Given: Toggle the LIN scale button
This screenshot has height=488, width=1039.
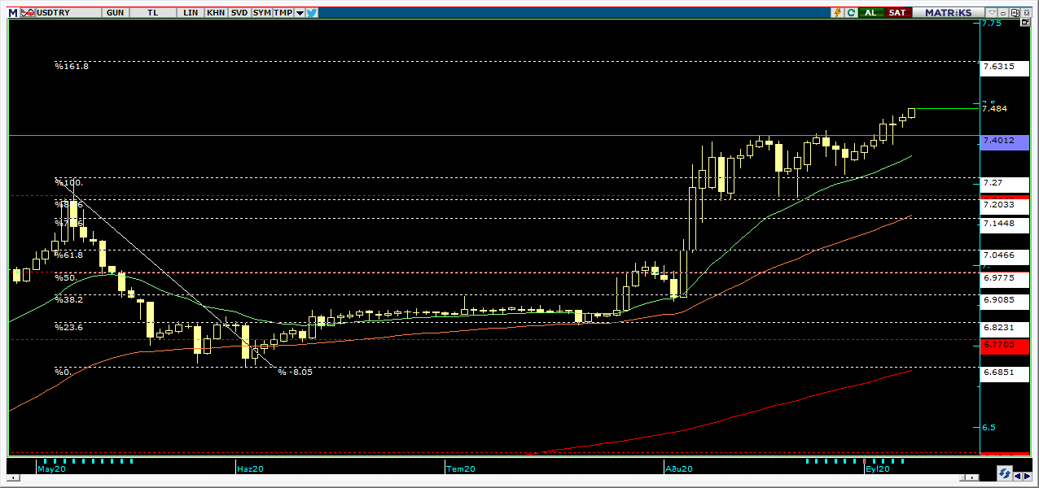Looking at the screenshot, I should (x=191, y=12).
